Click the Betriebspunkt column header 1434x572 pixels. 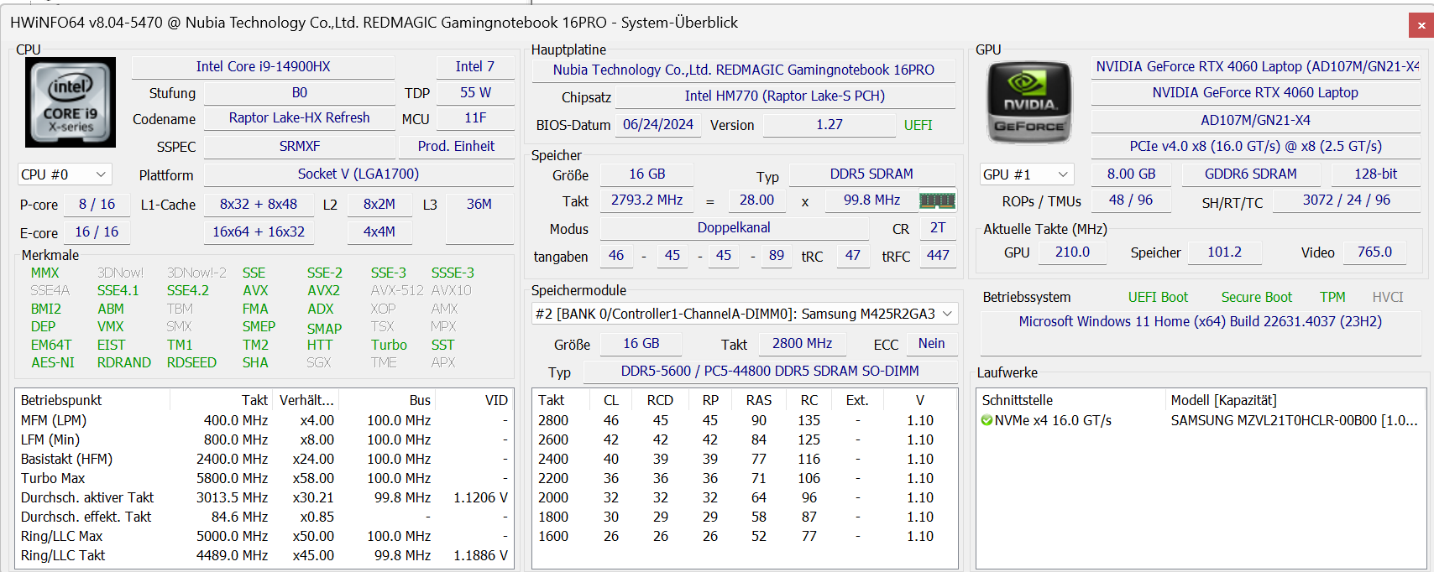(x=61, y=400)
